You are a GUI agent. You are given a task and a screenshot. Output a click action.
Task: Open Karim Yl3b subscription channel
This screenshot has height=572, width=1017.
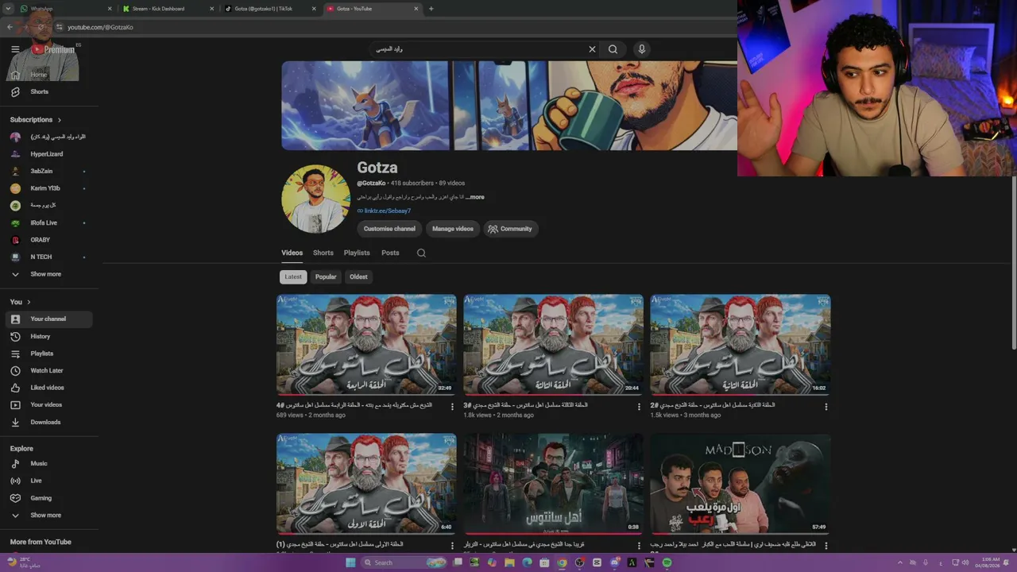[49, 188]
